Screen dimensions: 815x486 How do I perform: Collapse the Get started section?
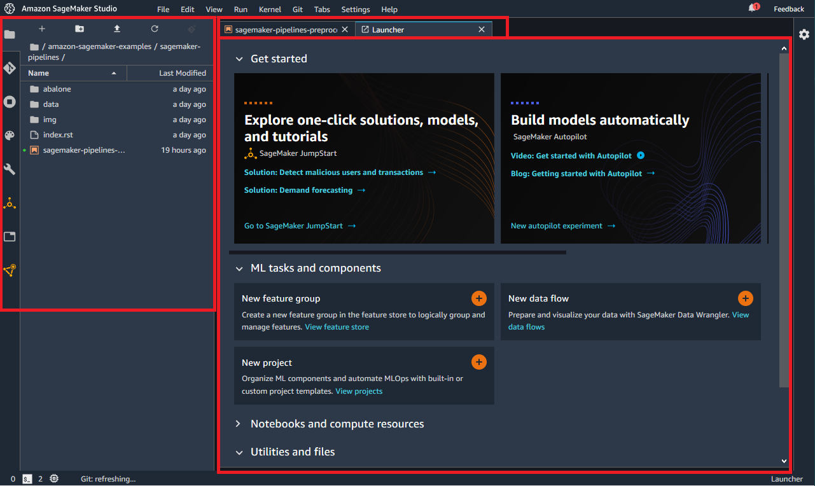(239, 59)
